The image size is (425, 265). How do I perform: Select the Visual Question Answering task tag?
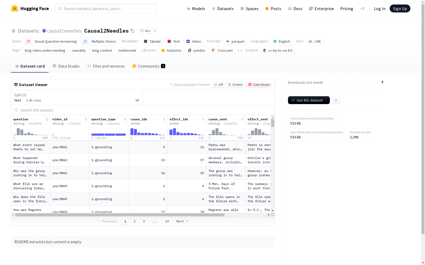tap(52, 41)
